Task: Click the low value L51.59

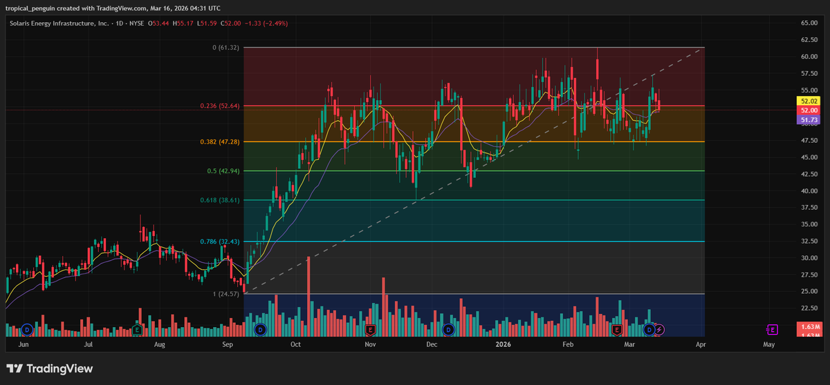Action: (208, 23)
